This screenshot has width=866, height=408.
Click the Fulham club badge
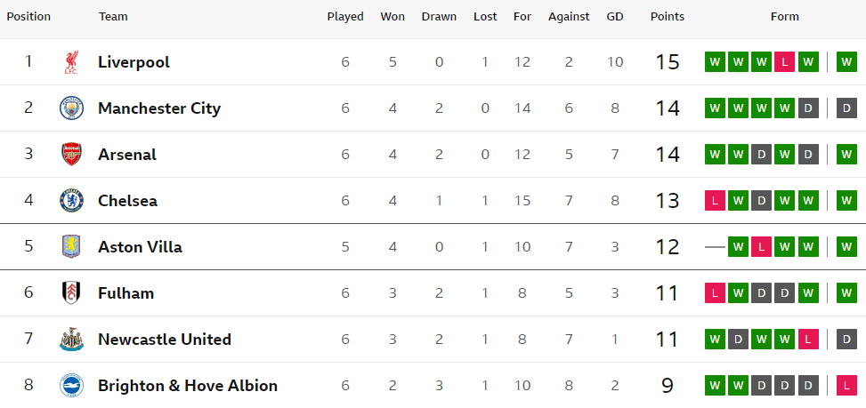pos(71,293)
